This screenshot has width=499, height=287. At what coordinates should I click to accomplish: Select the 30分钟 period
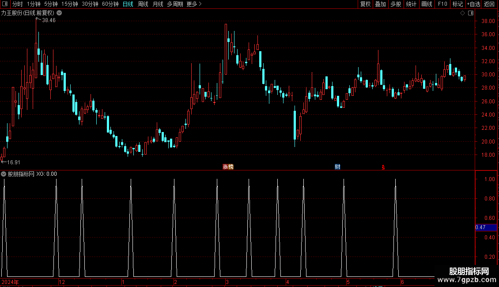coord(90,4)
